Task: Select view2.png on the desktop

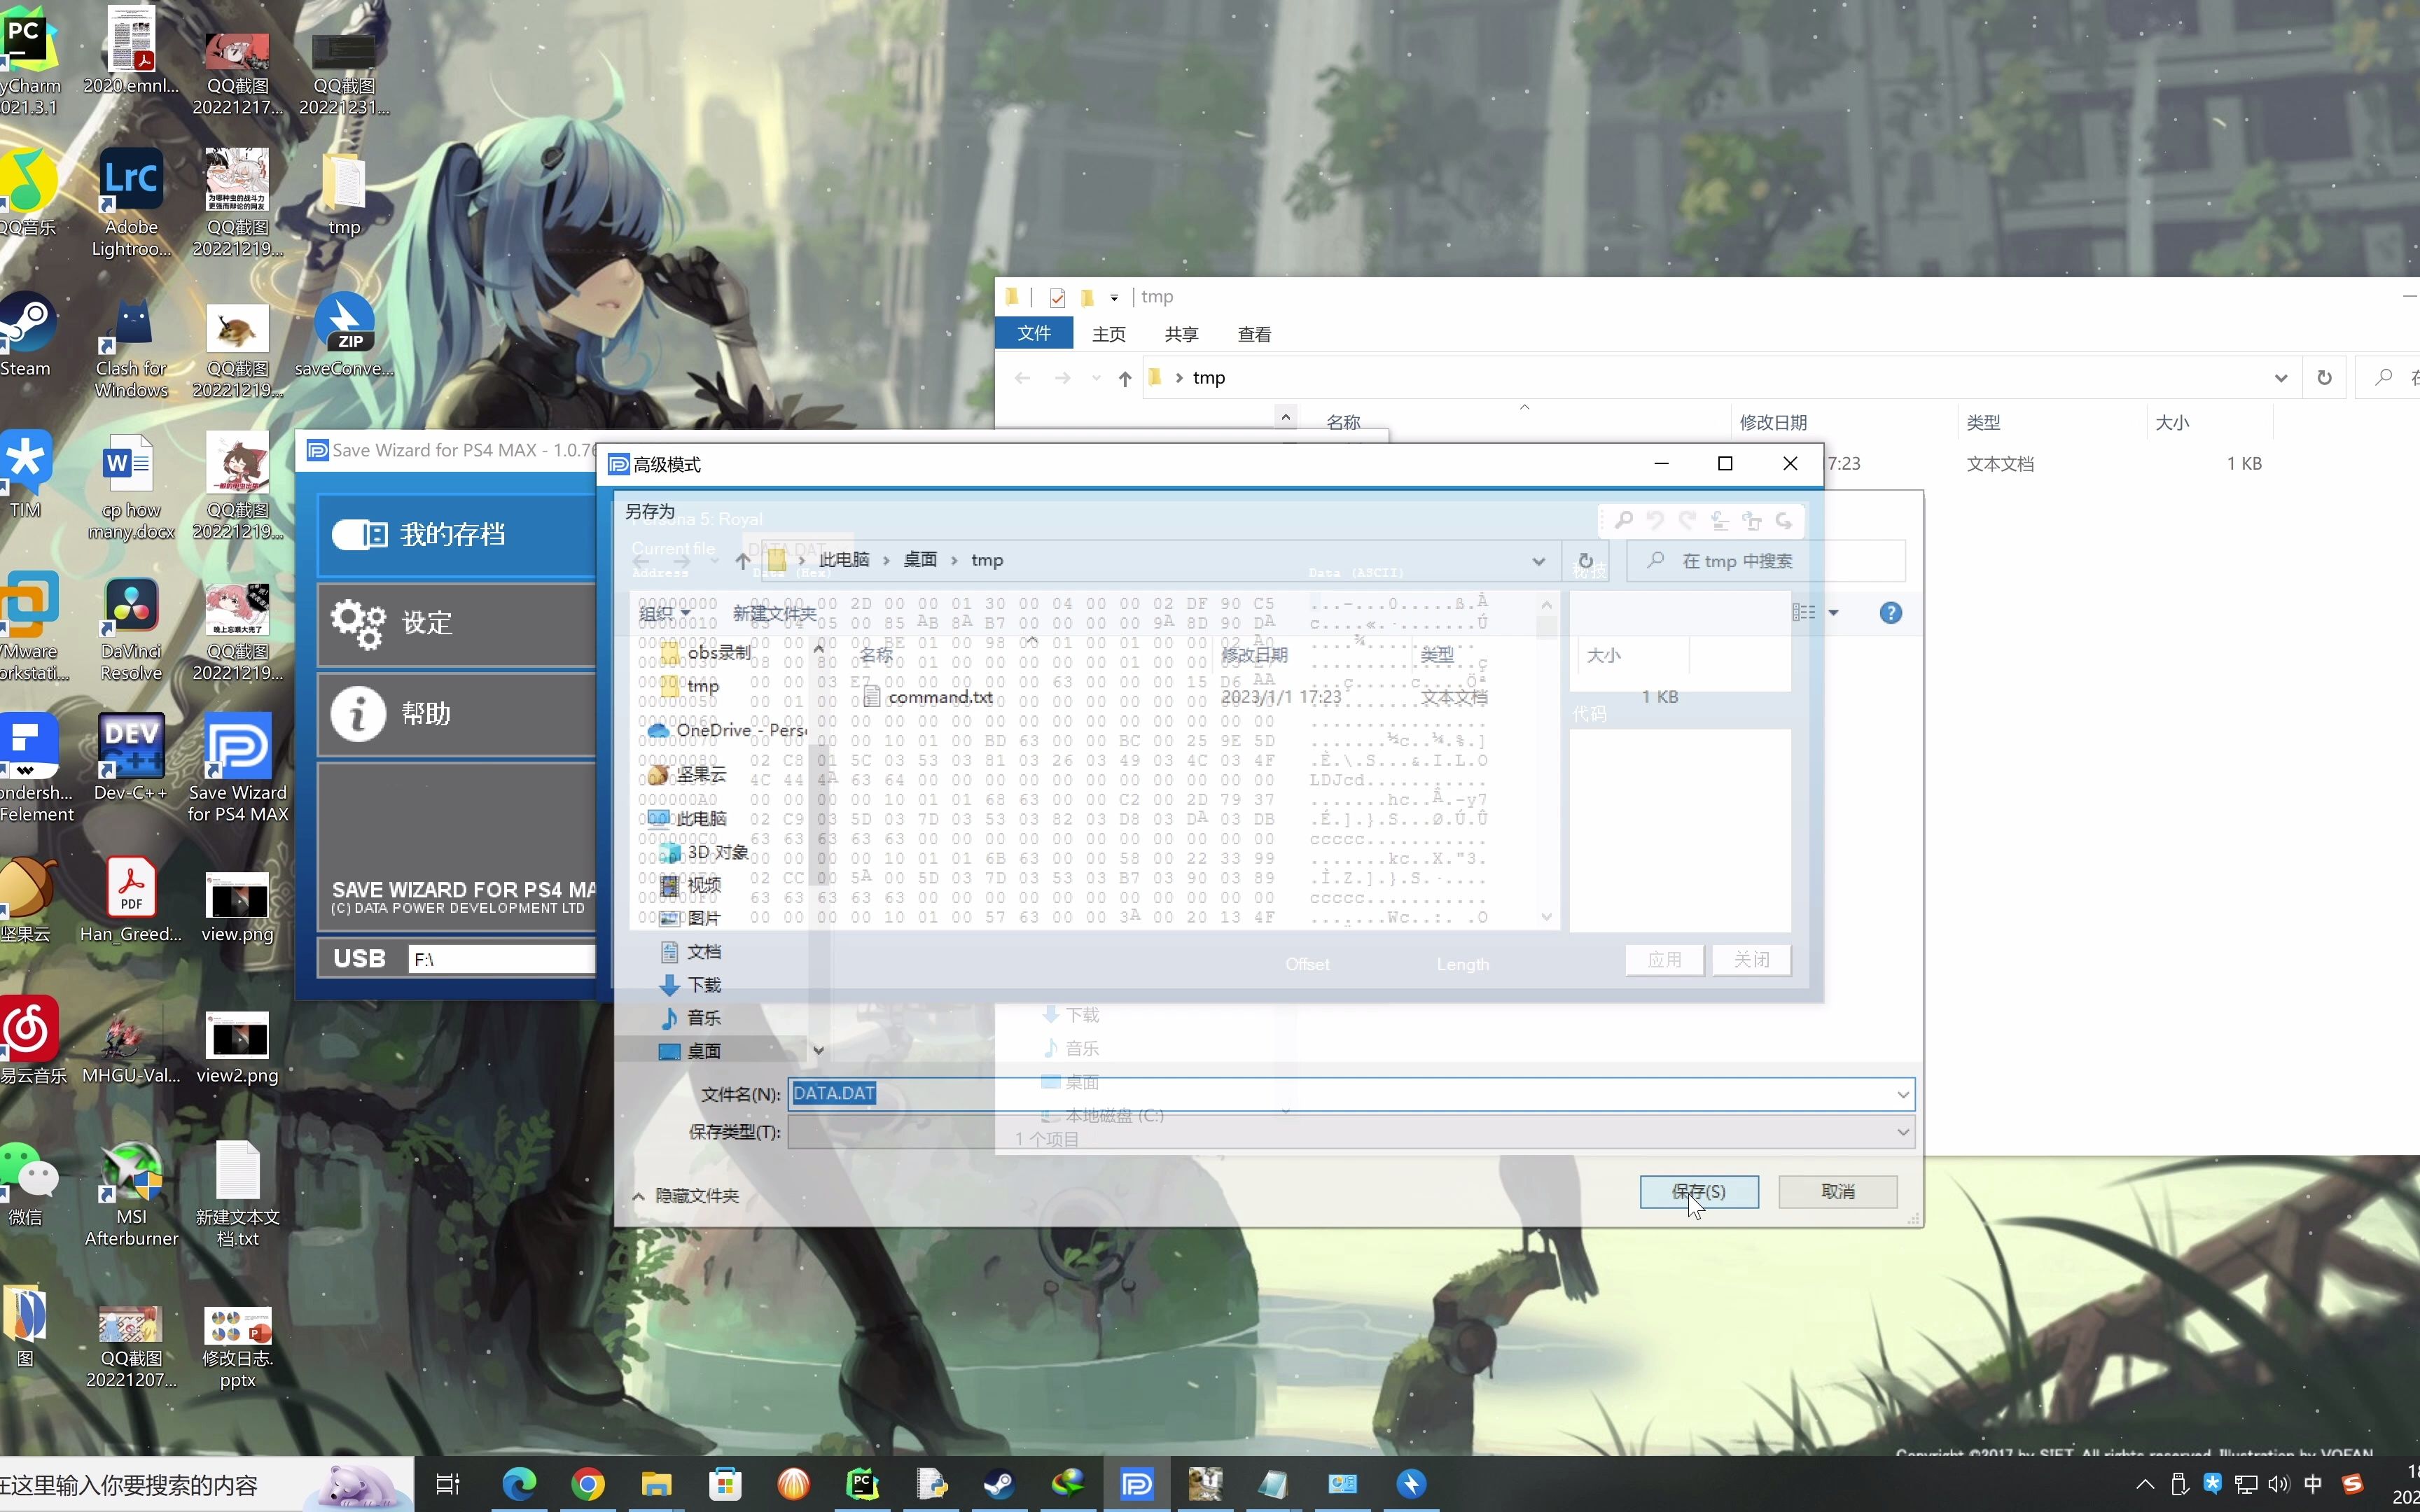Action: (237, 1047)
